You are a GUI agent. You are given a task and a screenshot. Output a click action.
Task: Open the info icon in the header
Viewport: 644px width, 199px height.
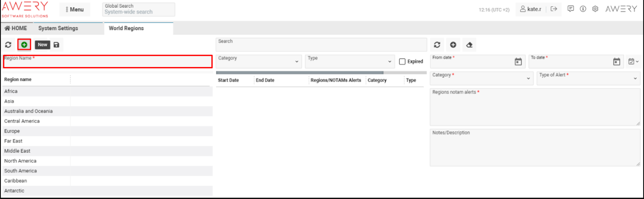583,9
